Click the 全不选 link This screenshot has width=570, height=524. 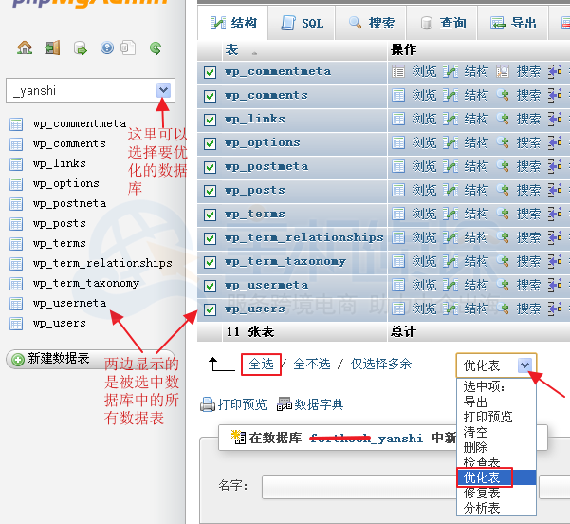click(312, 364)
